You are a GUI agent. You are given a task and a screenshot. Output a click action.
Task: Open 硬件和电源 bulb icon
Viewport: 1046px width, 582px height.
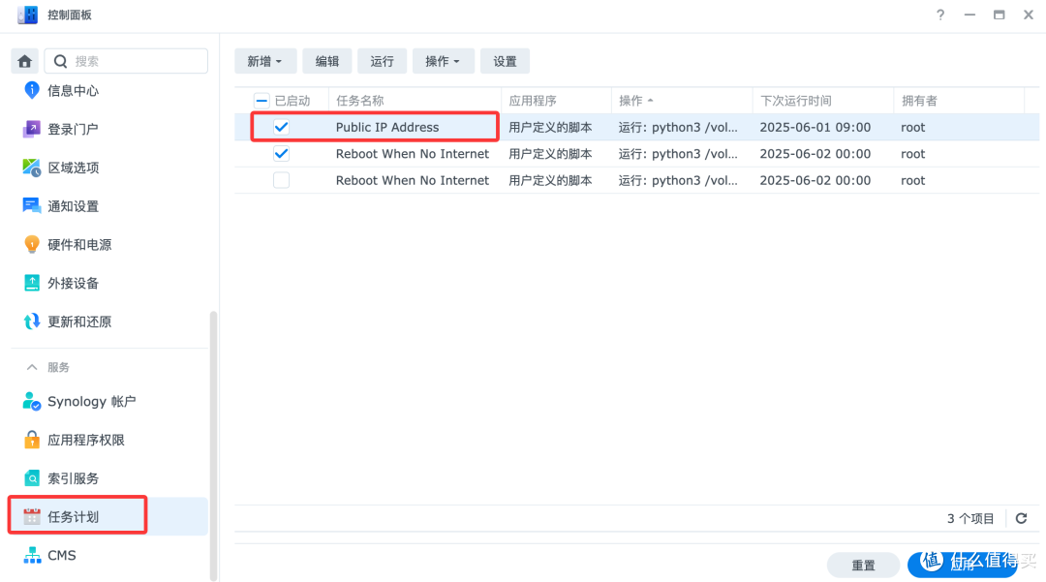pos(31,245)
